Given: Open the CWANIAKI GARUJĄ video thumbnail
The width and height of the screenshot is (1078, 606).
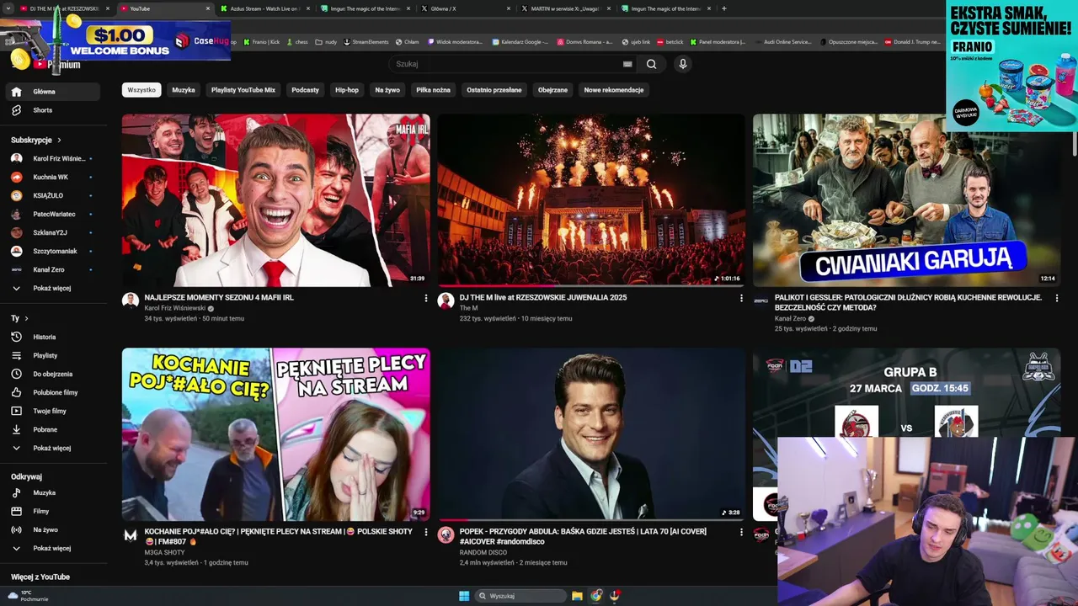Looking at the screenshot, I should tap(906, 200).
